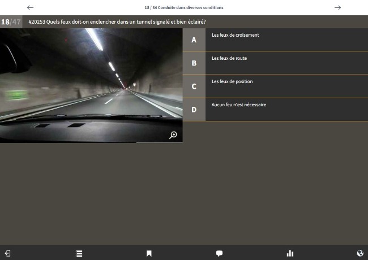
Task: Open the comment speech bubble
Action: (x=219, y=253)
